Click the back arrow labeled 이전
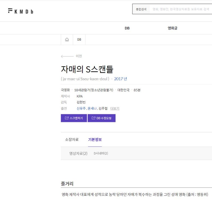This screenshot has width=212, height=201. pos(71,56)
